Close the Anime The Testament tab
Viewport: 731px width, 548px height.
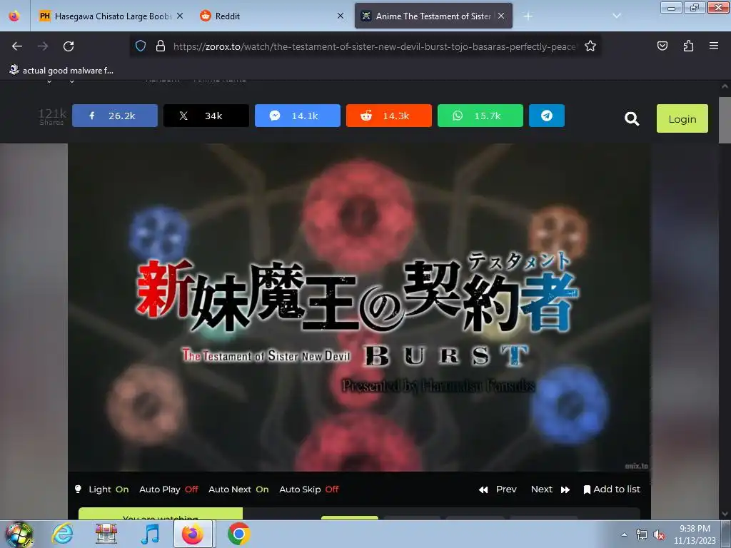(x=501, y=16)
